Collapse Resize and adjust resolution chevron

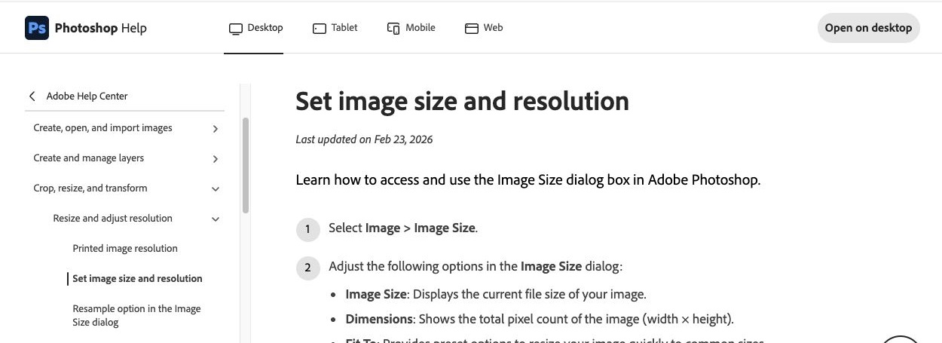[216, 219]
